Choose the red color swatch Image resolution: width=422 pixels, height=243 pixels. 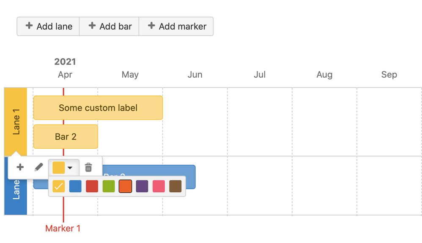[92, 186]
